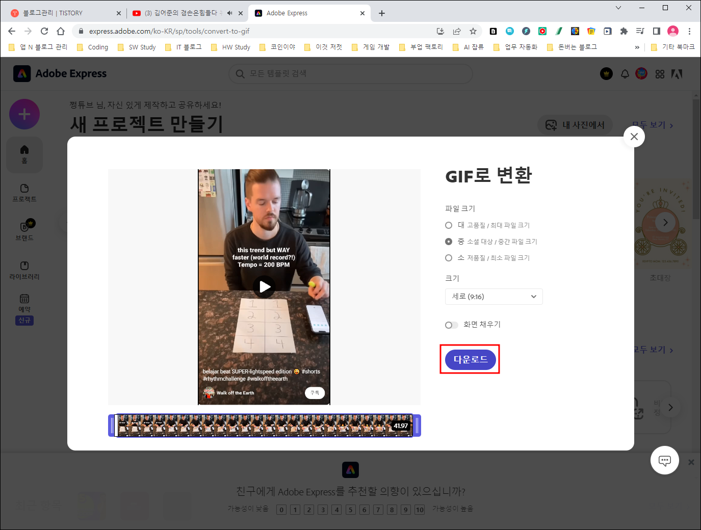Open the AI 잡류 bookmark folder
The image size is (701, 530).
[x=468, y=47]
